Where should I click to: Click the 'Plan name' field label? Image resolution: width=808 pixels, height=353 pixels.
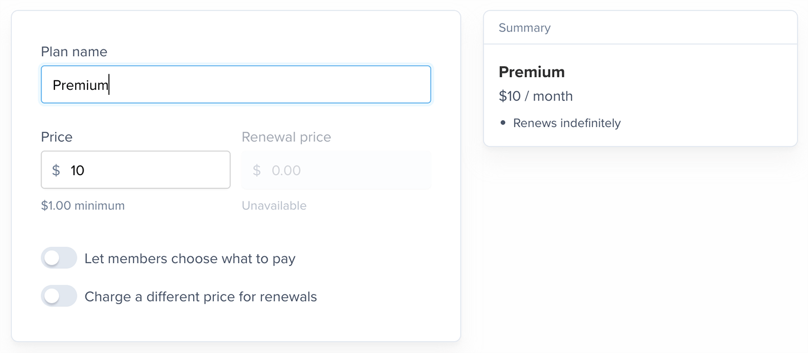74,52
